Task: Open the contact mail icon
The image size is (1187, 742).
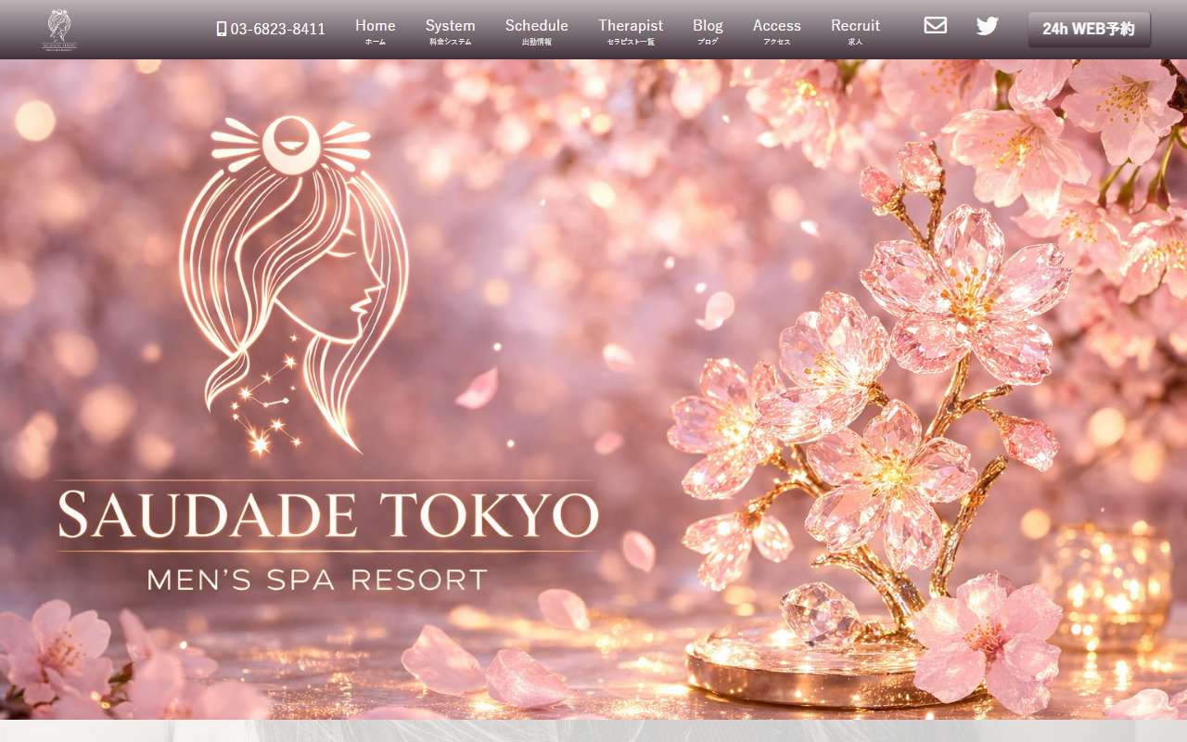Action: (x=936, y=26)
